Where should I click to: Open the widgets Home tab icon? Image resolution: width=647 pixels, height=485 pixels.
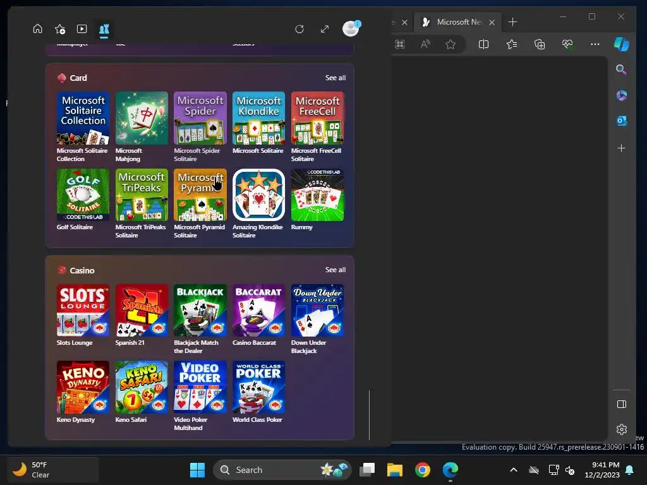[x=37, y=29]
